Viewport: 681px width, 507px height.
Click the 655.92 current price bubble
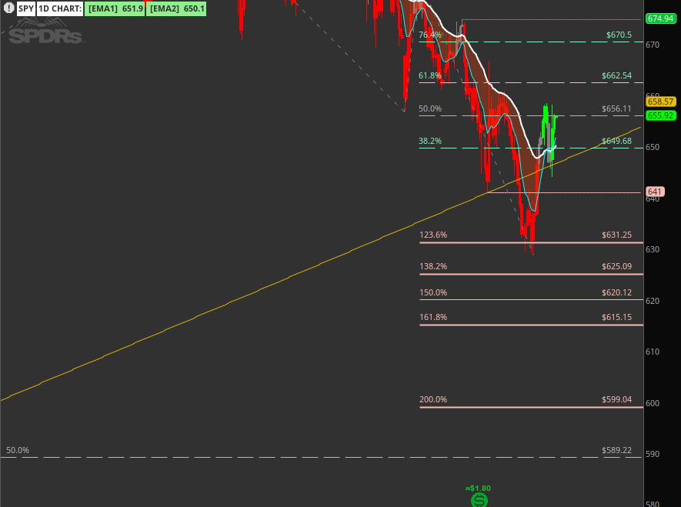point(660,115)
